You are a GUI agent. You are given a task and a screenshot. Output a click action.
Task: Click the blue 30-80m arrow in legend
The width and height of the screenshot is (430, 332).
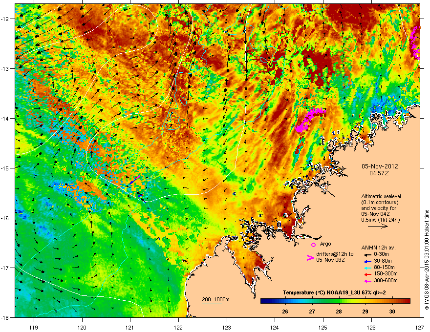coord(367,261)
